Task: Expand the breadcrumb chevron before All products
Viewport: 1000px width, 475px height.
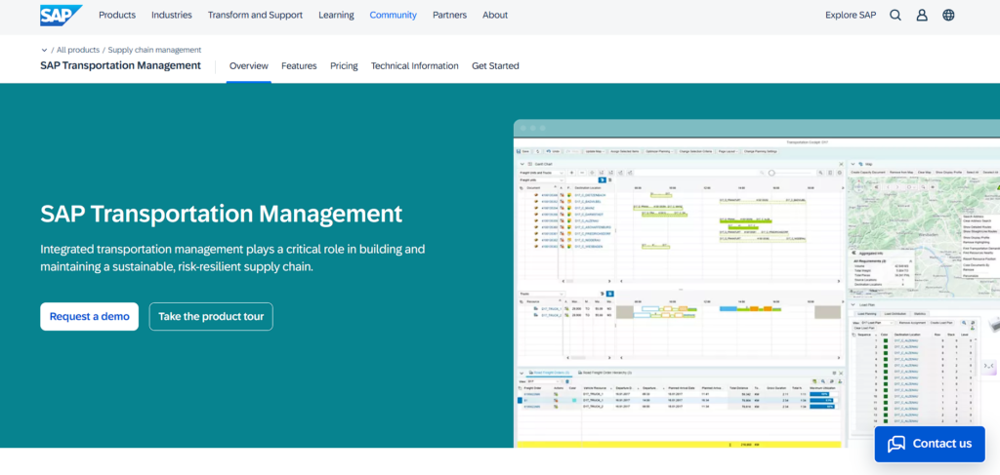Action: coord(44,50)
